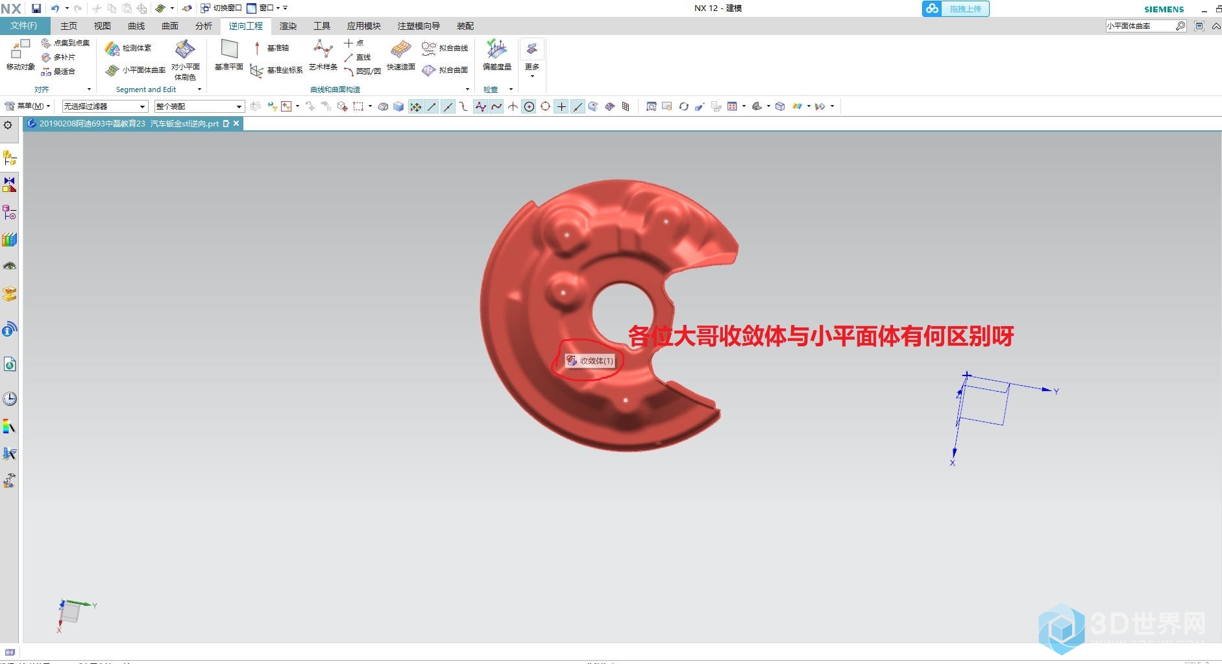Open resource bar settings gear
The image size is (1222, 664).
[8, 125]
